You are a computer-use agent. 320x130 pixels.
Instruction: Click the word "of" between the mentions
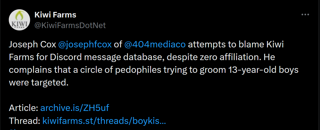click(118, 44)
